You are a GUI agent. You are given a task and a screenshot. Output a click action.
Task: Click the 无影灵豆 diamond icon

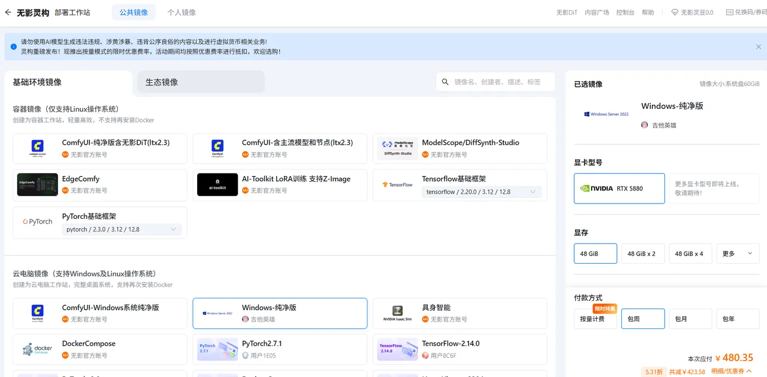675,12
